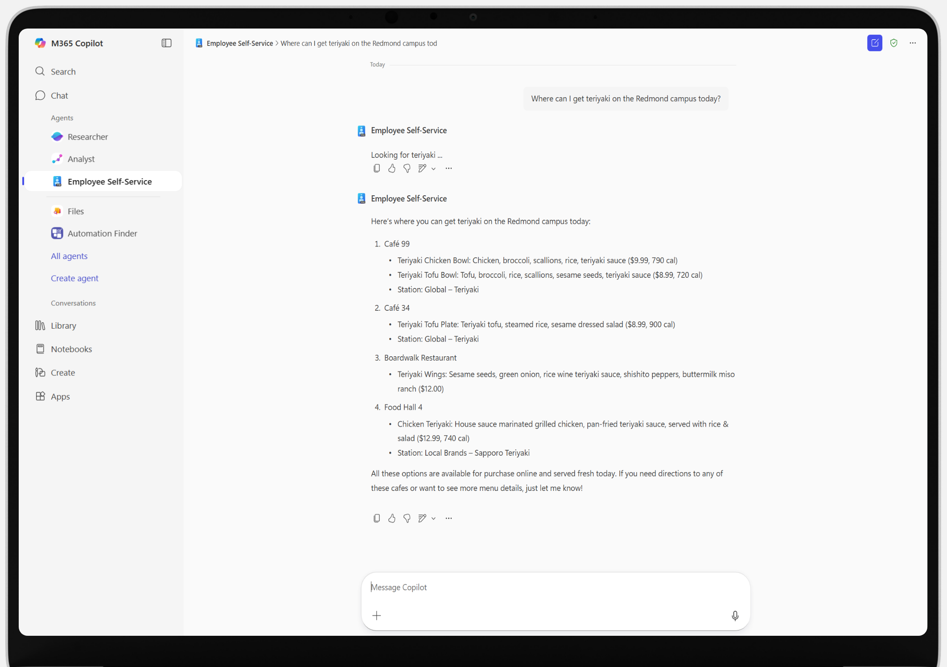
Task: Expand edit dropdown chevron under final response
Action: 433,519
